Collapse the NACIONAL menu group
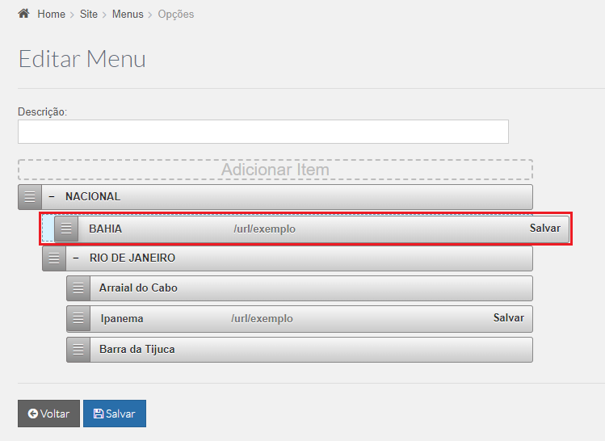605x441 pixels. tap(52, 197)
